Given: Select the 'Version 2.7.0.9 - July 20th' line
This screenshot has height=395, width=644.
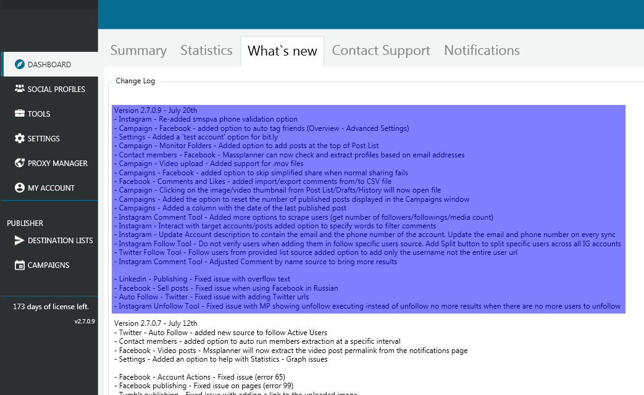Looking at the screenshot, I should tap(156, 110).
